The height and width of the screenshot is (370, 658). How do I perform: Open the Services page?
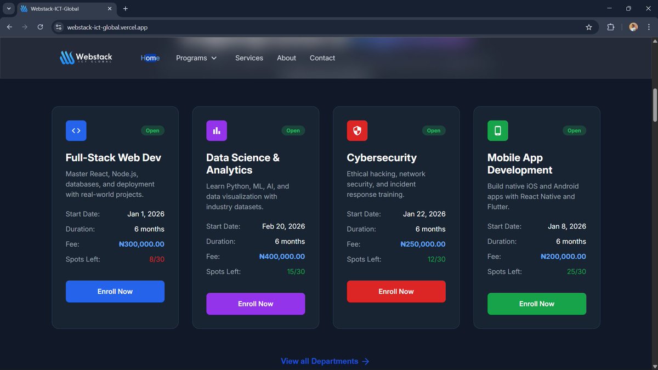click(249, 58)
